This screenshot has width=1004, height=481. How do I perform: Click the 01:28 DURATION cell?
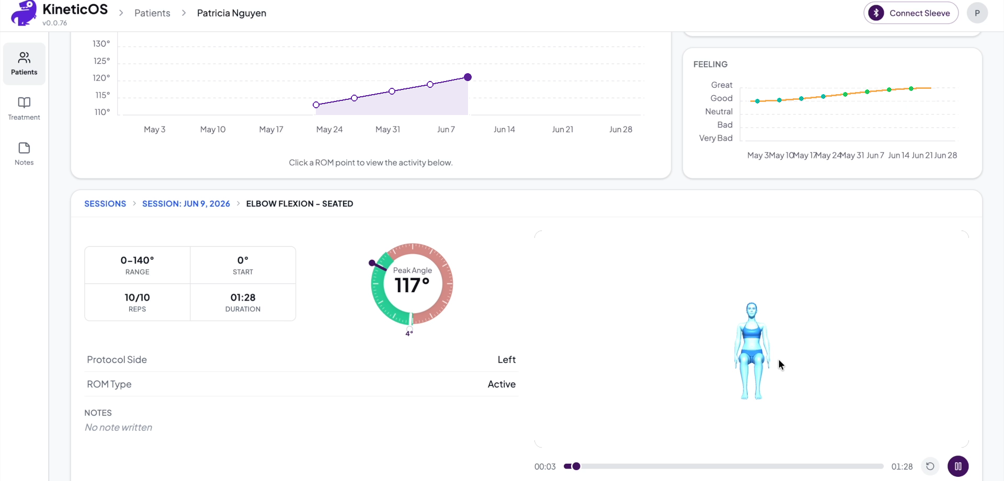tap(243, 302)
